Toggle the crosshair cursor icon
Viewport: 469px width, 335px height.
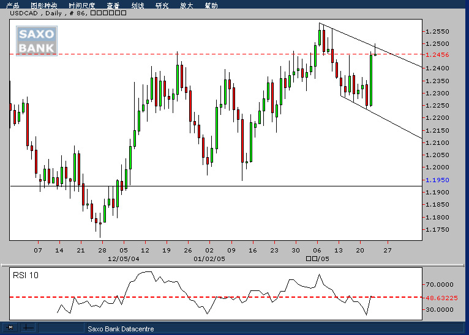[28, 329]
